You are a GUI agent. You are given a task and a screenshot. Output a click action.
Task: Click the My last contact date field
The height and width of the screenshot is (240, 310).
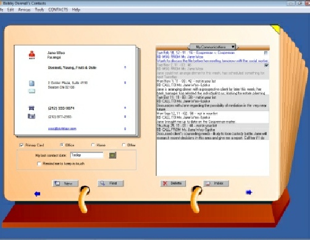tap(86, 155)
